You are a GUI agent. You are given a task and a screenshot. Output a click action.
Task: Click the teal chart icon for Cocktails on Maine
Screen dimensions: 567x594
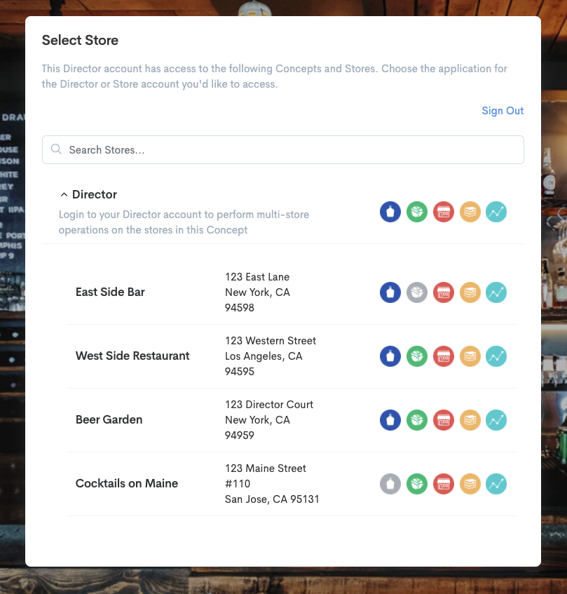click(x=496, y=484)
